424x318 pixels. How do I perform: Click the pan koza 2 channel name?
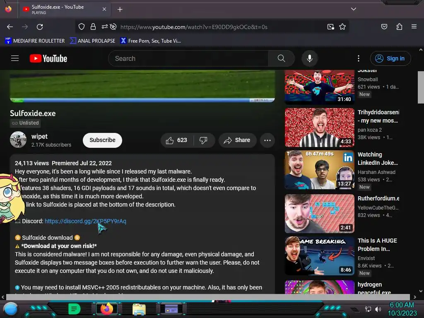pos(369,130)
